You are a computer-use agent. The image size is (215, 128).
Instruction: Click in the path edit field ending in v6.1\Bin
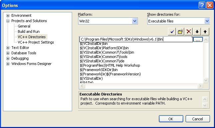point(136,39)
